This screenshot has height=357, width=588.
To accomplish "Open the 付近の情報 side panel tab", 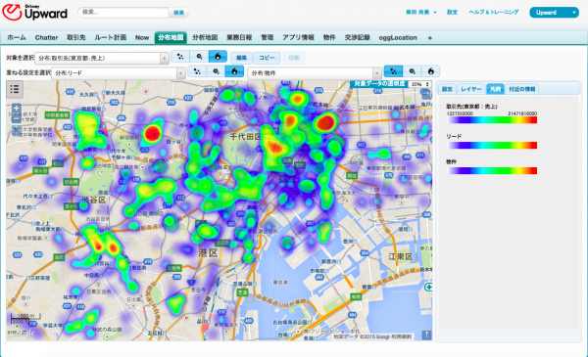I will (522, 89).
